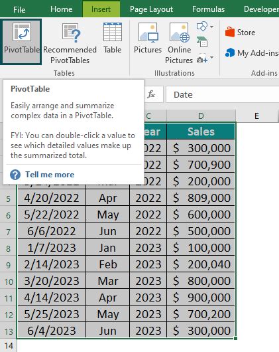The image size is (279, 352).
Task: Click cell with date 3/20/2023
Action: coord(52,281)
